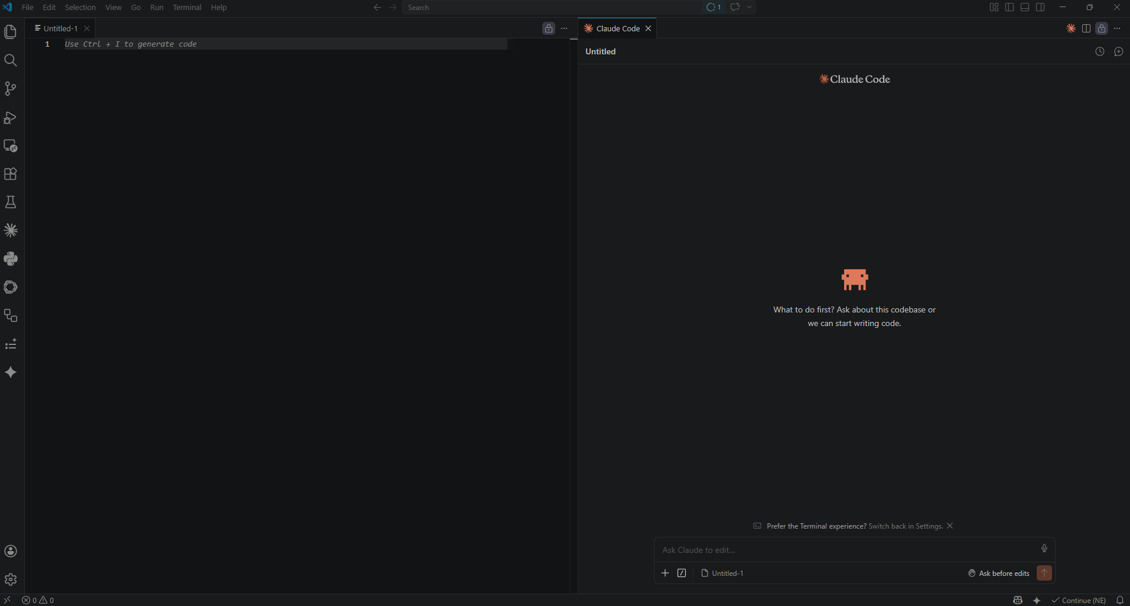Viewport: 1130px width, 606px height.
Task: Open more actions for Claude Code group
Action: point(1117,28)
